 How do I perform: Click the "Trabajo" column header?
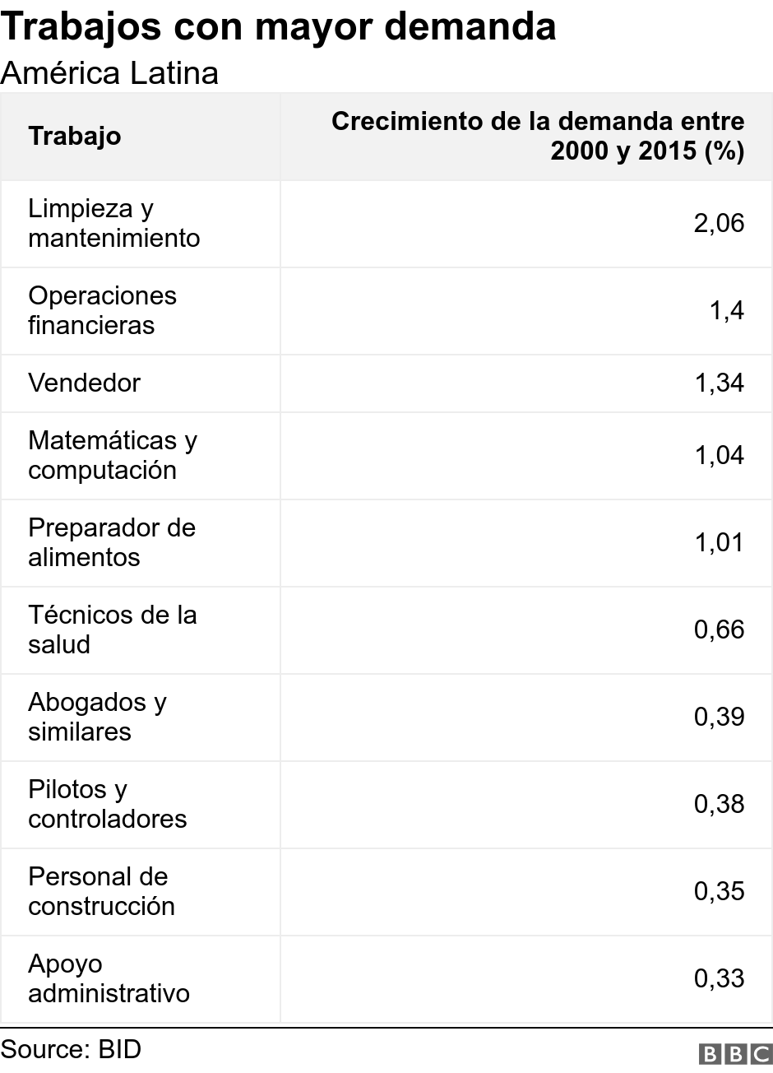(75, 137)
